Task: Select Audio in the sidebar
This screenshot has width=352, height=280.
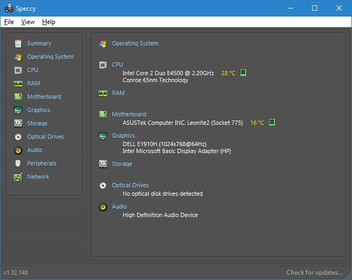Action: point(35,150)
